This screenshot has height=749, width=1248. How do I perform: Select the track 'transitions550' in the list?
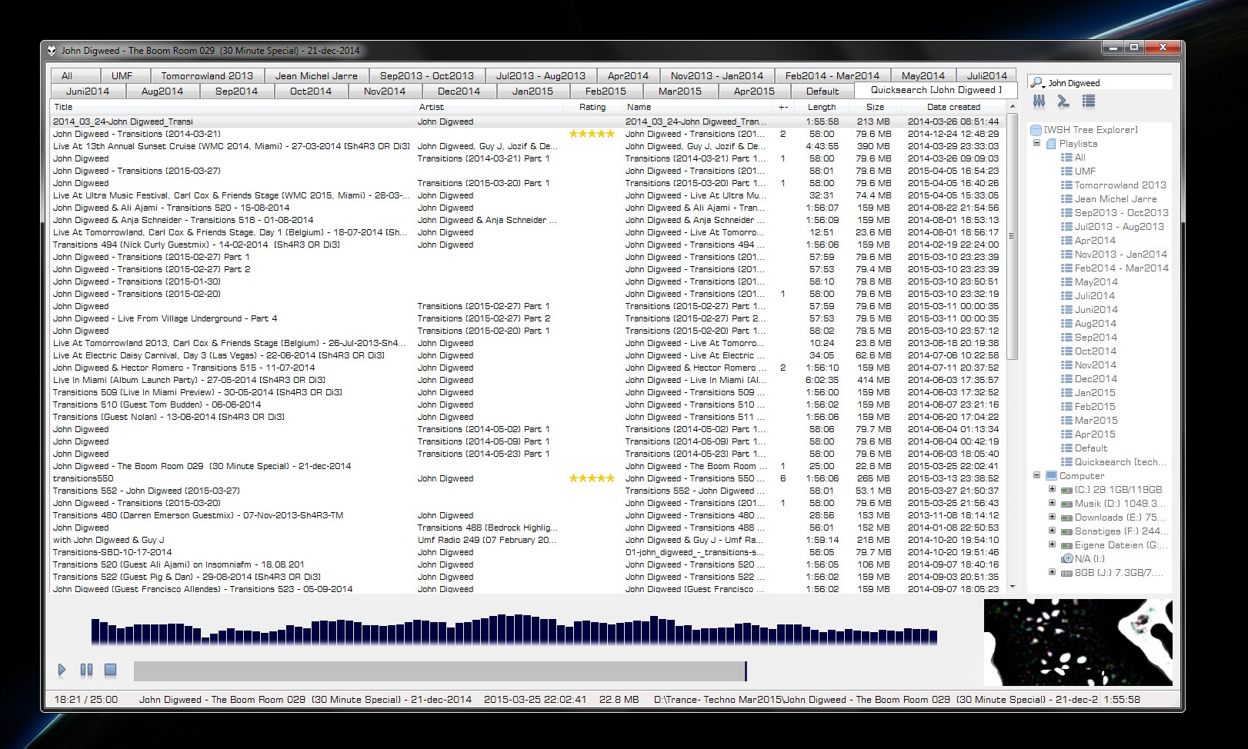coord(529,478)
